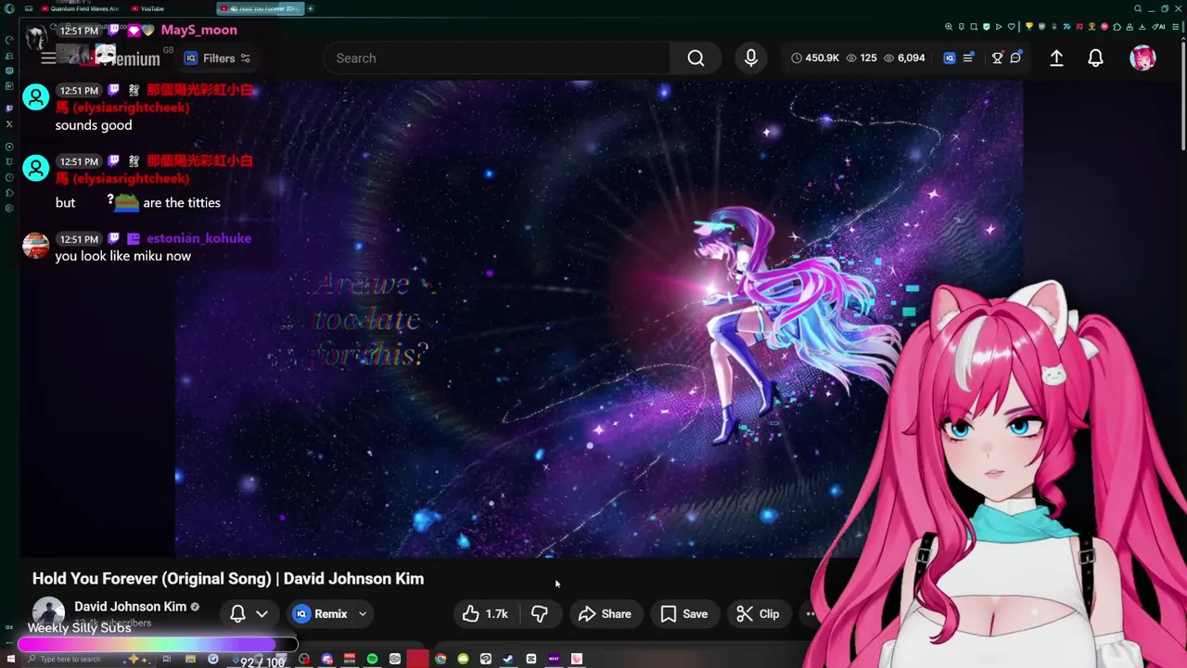
Task: Click the vidIQ Remix button
Action: [321, 613]
